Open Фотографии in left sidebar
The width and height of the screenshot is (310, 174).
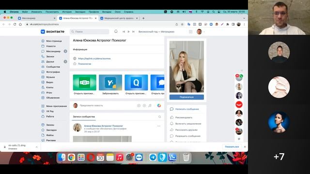(x=50, y=72)
